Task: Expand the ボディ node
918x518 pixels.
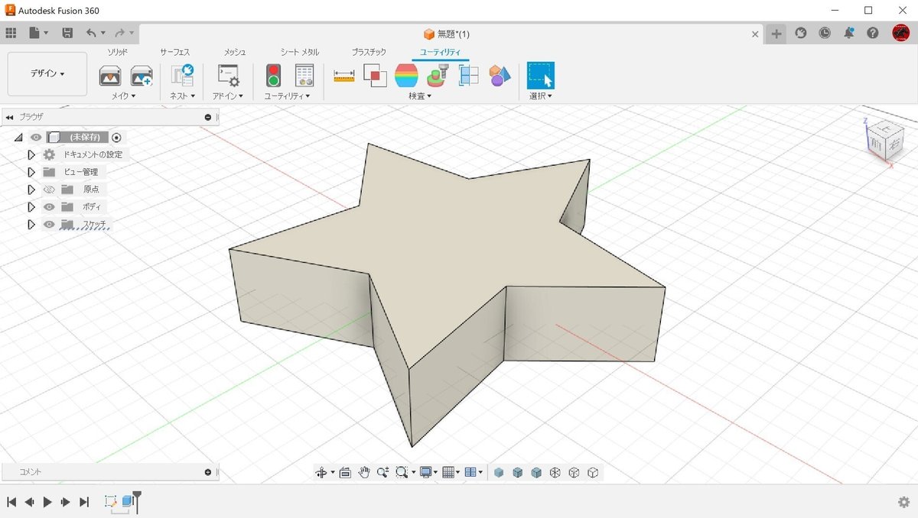Action: click(x=31, y=207)
